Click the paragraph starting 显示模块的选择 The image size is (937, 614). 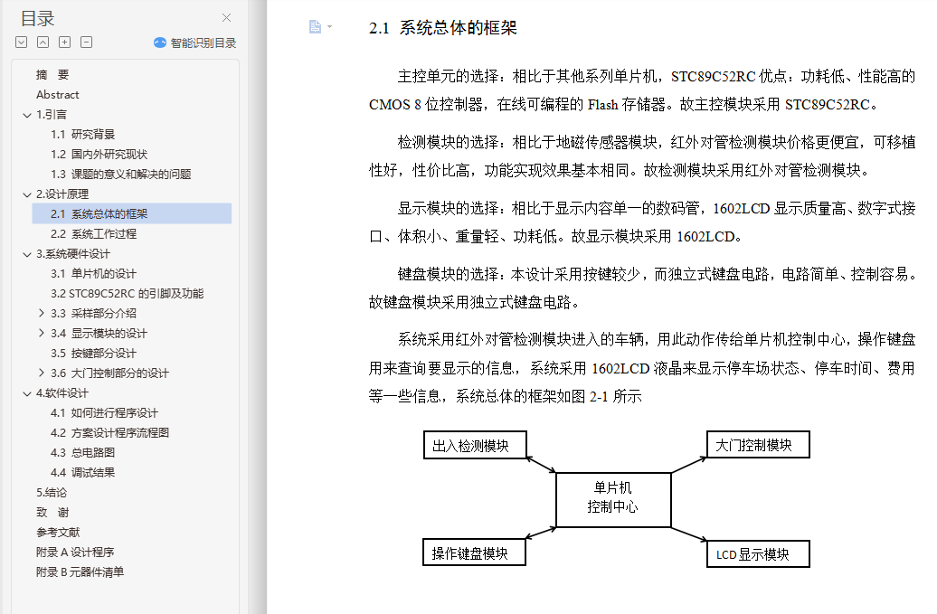click(x=642, y=222)
